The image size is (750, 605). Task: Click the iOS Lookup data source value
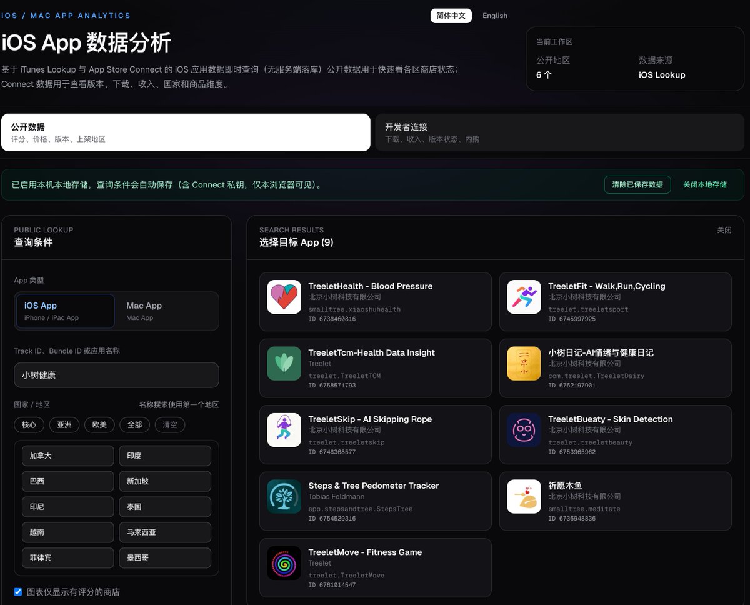662,75
